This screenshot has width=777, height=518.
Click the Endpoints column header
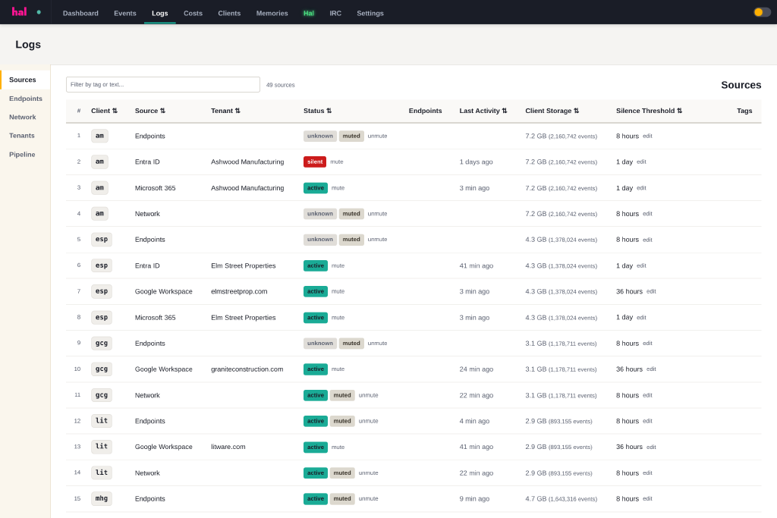[x=425, y=111]
